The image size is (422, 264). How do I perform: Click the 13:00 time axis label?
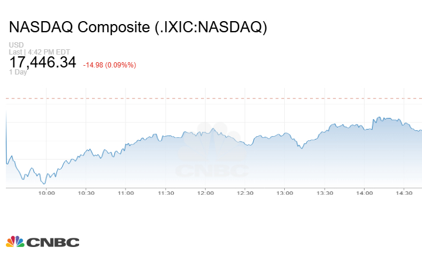point(285,193)
